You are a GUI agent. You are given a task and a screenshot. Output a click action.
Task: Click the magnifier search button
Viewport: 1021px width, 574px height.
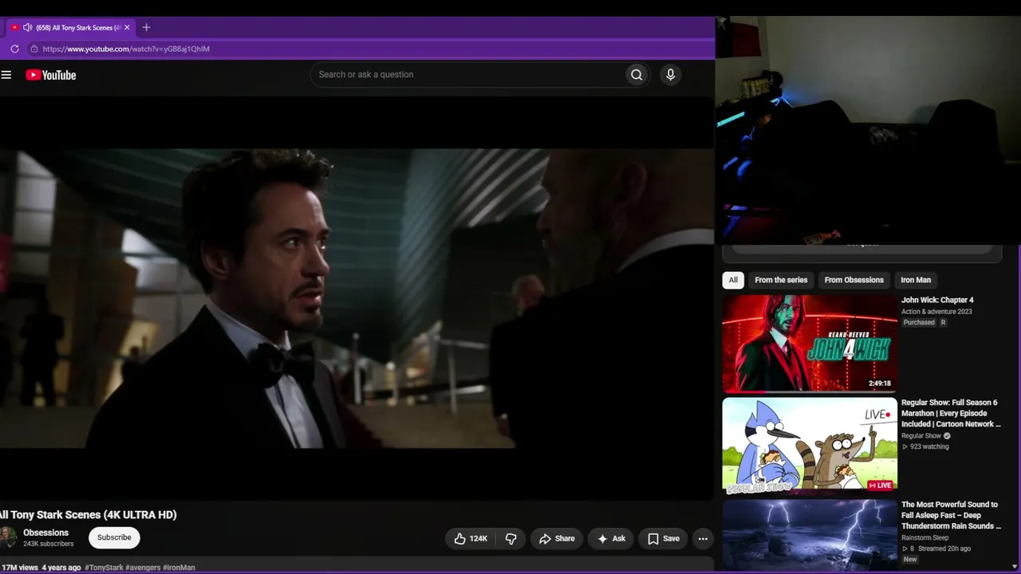tap(637, 75)
